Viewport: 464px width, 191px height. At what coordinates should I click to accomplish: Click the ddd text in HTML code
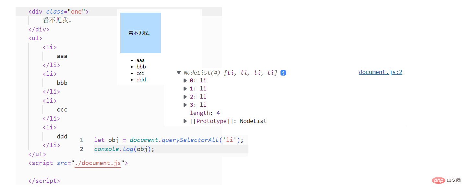62,136
